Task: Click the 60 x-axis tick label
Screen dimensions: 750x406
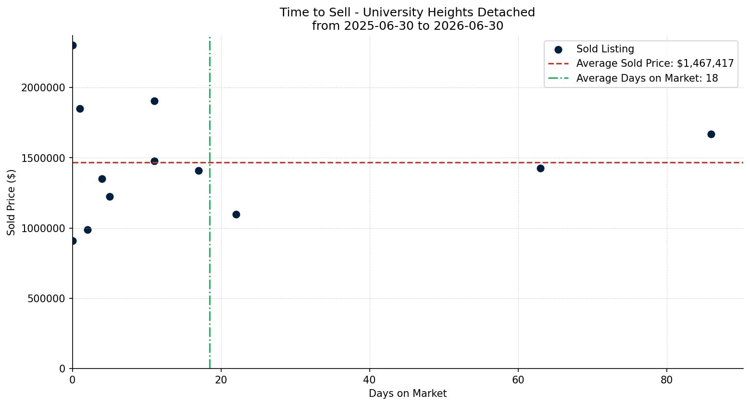Action: (518, 380)
